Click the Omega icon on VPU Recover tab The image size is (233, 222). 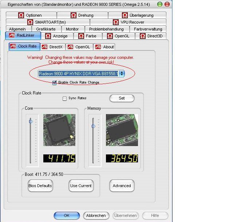point(116,22)
